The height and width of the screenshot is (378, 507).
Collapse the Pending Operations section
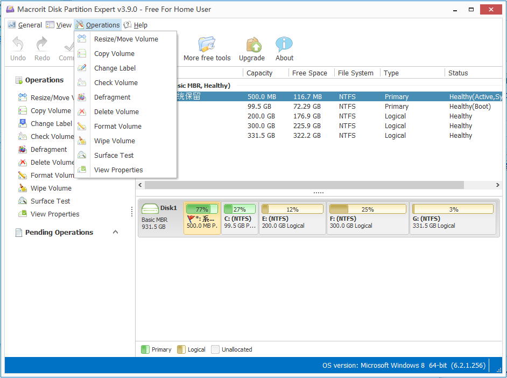pos(115,232)
